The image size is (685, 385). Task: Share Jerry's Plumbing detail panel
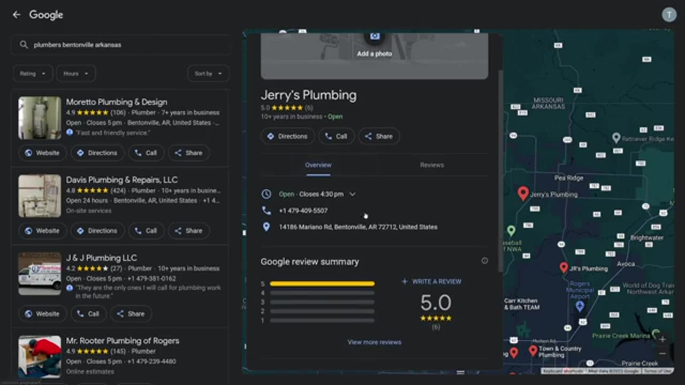click(378, 136)
